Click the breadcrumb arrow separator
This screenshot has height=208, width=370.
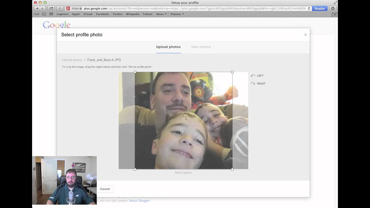point(85,60)
